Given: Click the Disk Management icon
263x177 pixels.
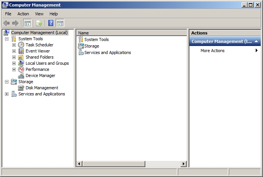Looking at the screenshot, I should coord(21,88).
